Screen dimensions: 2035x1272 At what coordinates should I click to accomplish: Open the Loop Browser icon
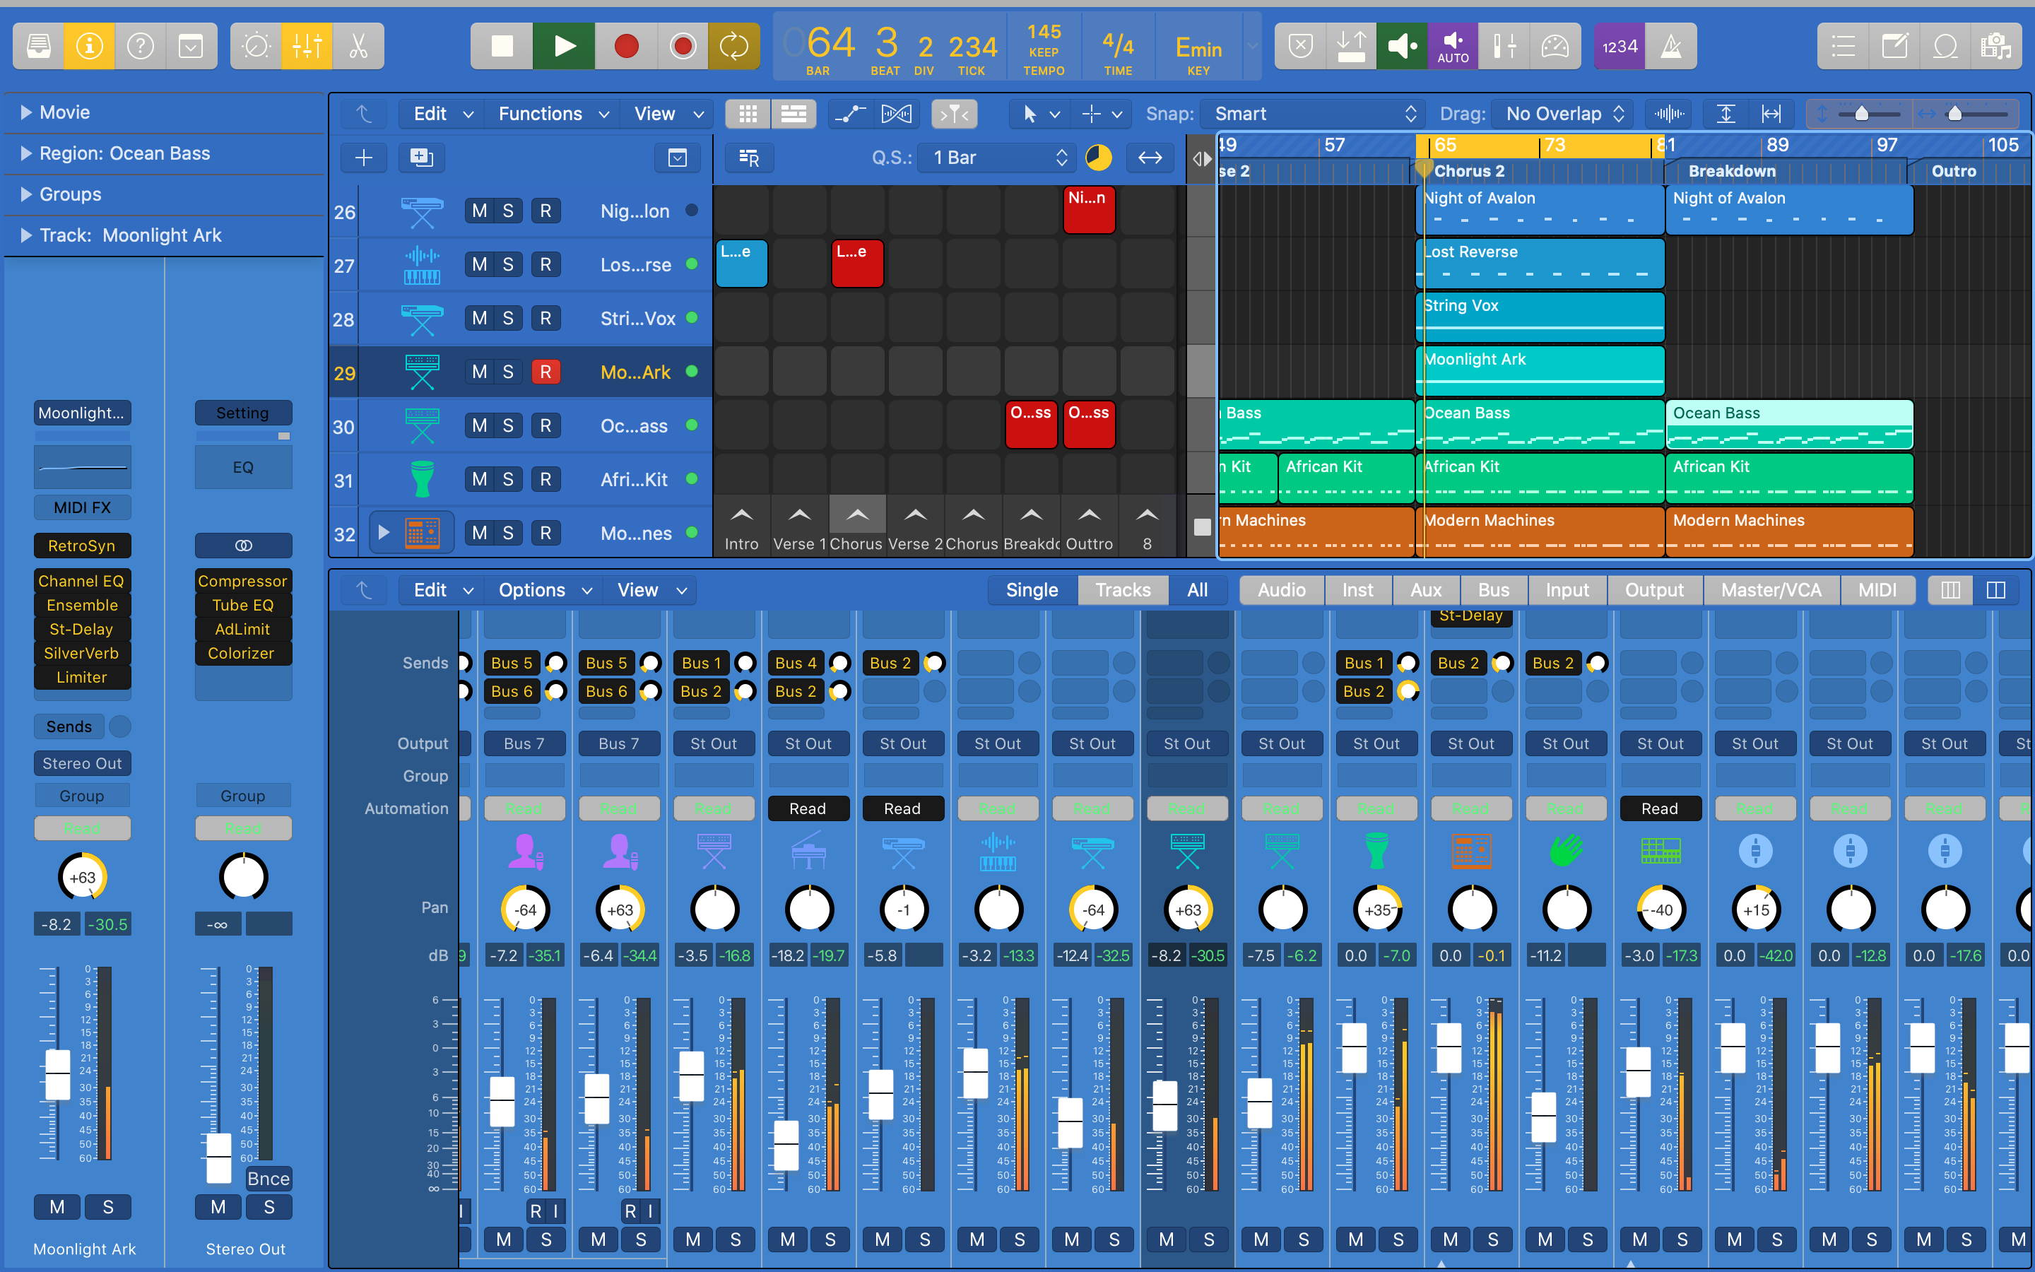[x=1945, y=46]
